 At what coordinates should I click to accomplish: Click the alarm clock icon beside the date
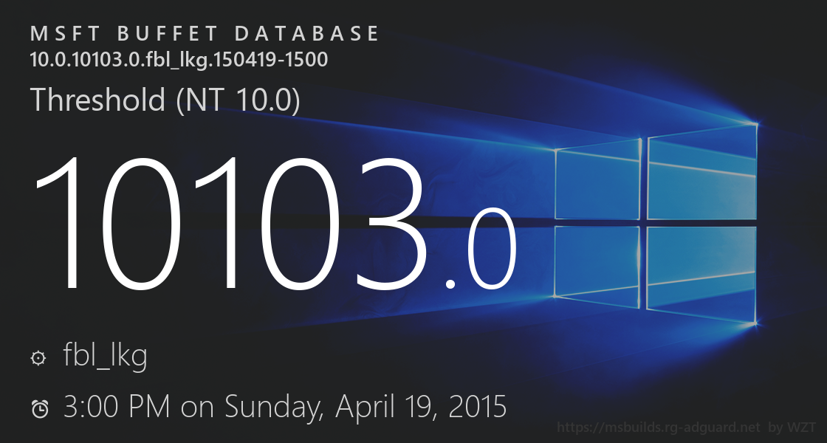tap(40, 408)
